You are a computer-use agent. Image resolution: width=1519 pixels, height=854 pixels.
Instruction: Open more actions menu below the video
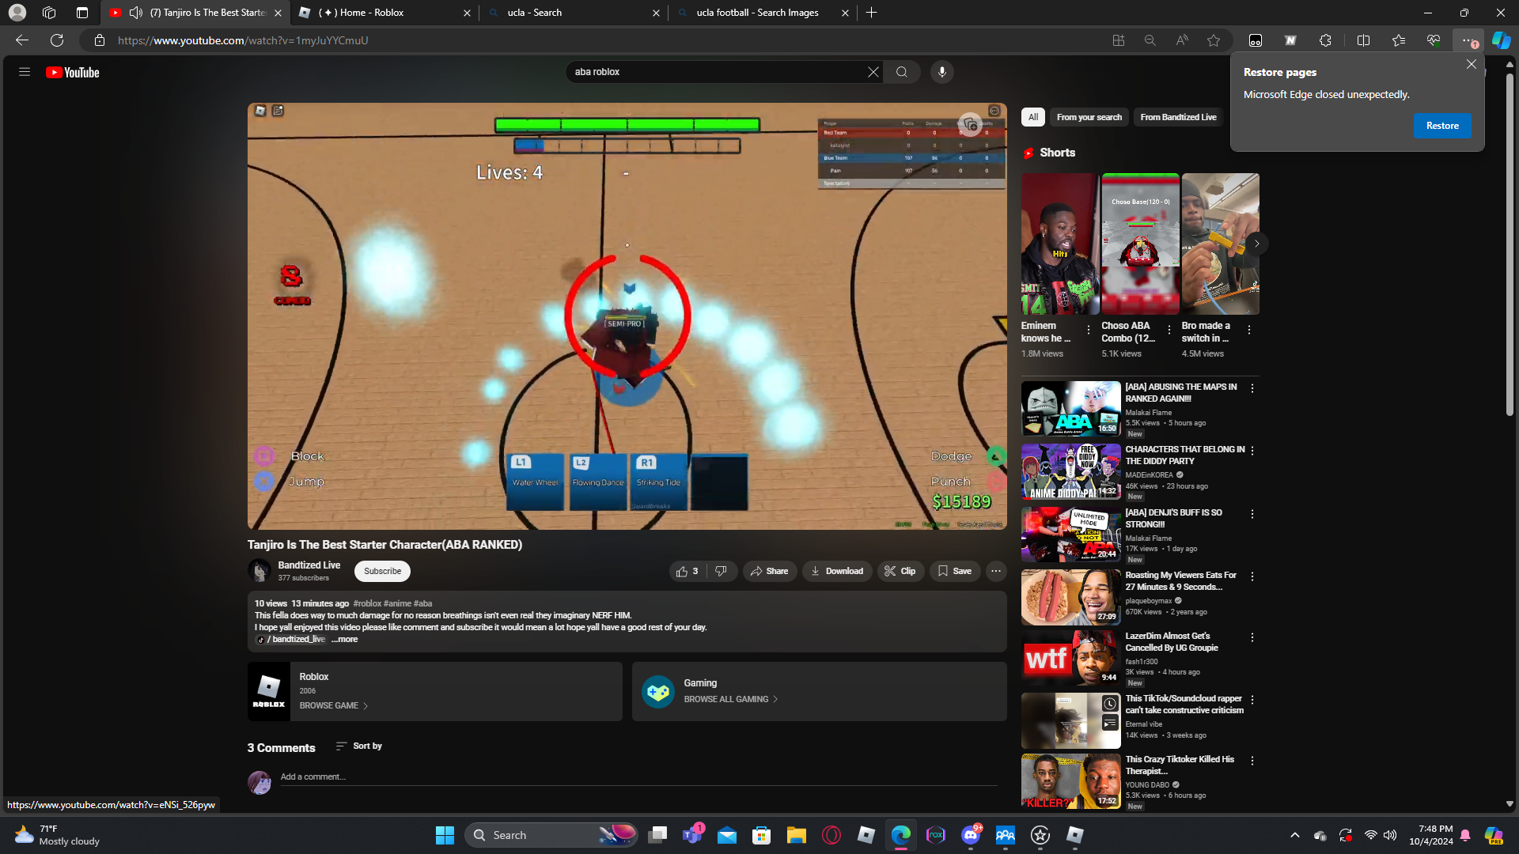[996, 571]
